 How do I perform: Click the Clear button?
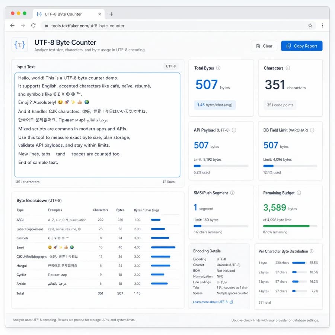coord(264,46)
